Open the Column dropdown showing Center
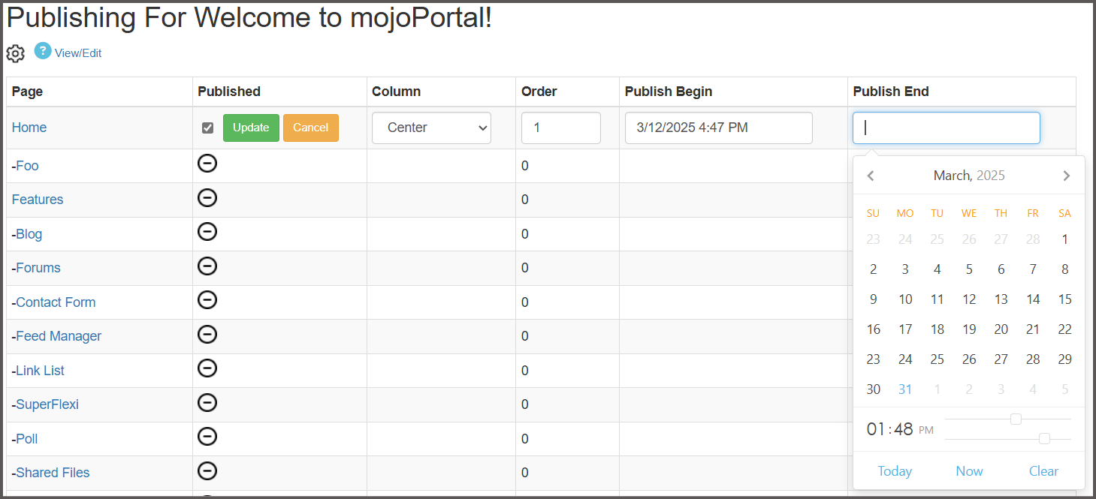This screenshot has width=1096, height=499. (x=431, y=128)
